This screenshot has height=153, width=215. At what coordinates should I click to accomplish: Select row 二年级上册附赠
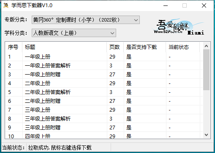pyautogui.click(x=104, y=101)
